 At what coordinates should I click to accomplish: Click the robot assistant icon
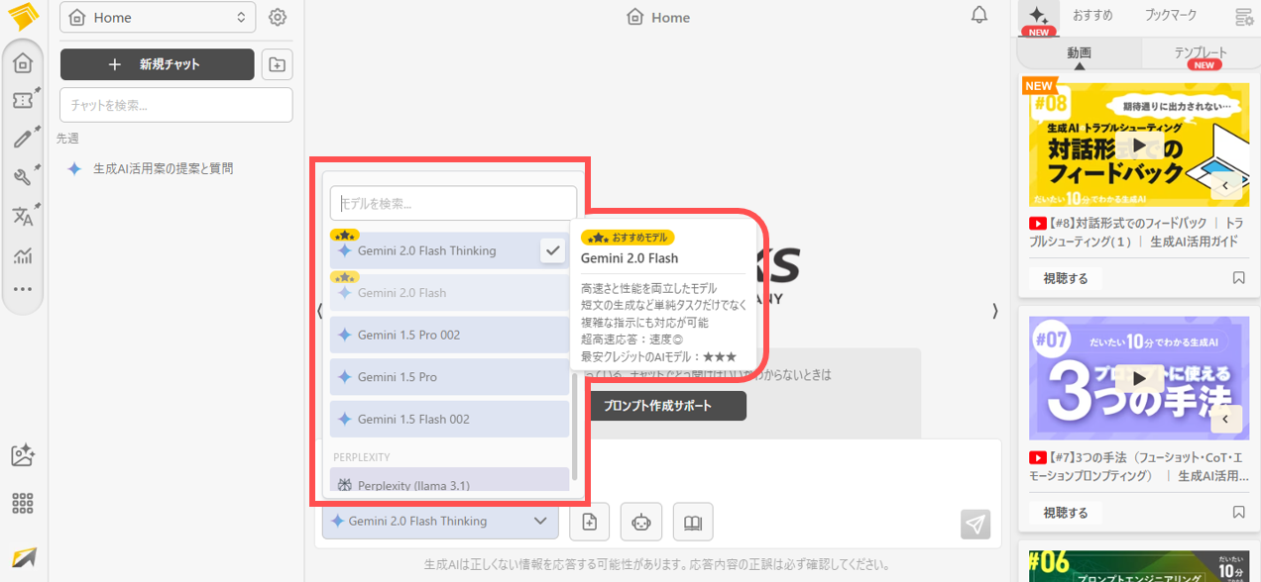pyautogui.click(x=641, y=522)
